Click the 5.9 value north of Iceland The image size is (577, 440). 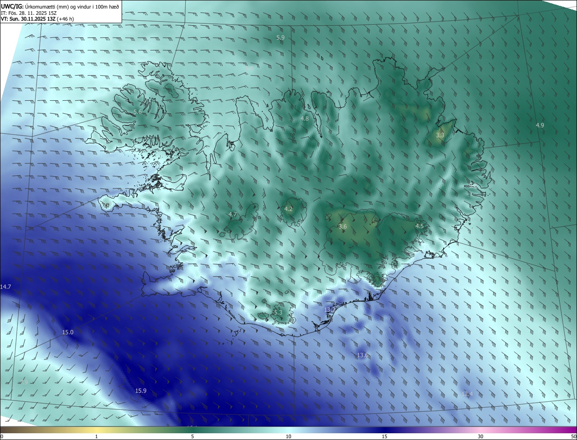tap(280, 38)
